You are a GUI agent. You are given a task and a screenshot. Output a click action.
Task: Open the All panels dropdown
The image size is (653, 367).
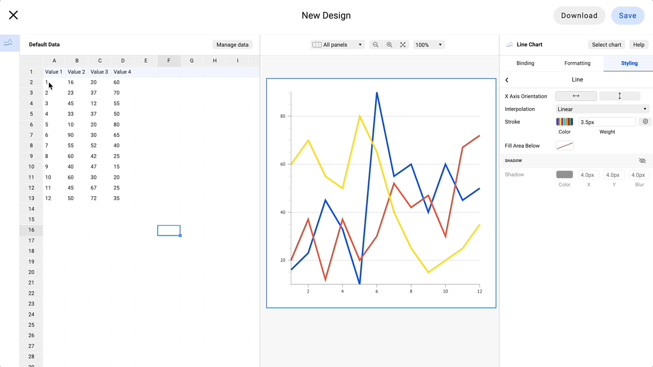tap(337, 44)
